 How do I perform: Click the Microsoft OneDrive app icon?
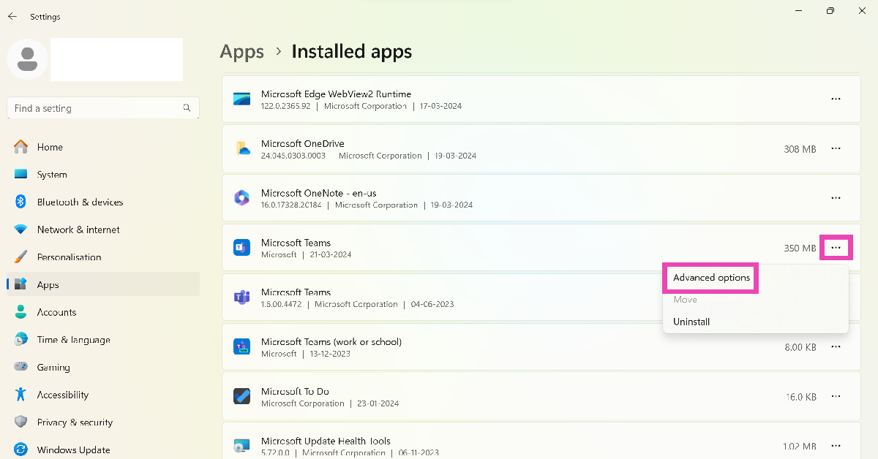[242, 148]
